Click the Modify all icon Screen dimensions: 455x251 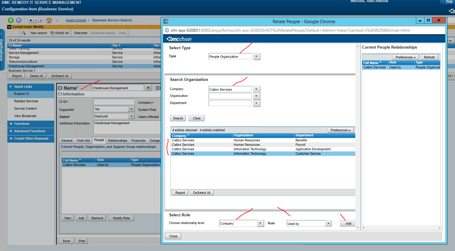pos(52,33)
